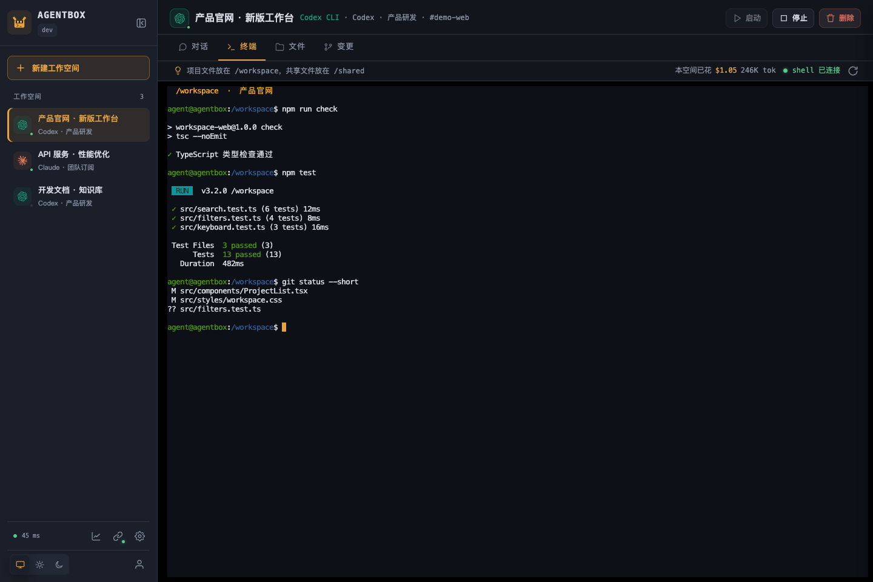Click the /workspace · 产品官网 terminal header
Screen dimensions: 873x582
pos(224,91)
